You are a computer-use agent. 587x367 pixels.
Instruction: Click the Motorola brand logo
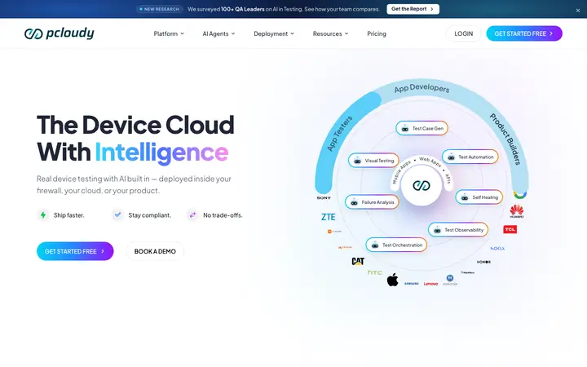(450, 280)
